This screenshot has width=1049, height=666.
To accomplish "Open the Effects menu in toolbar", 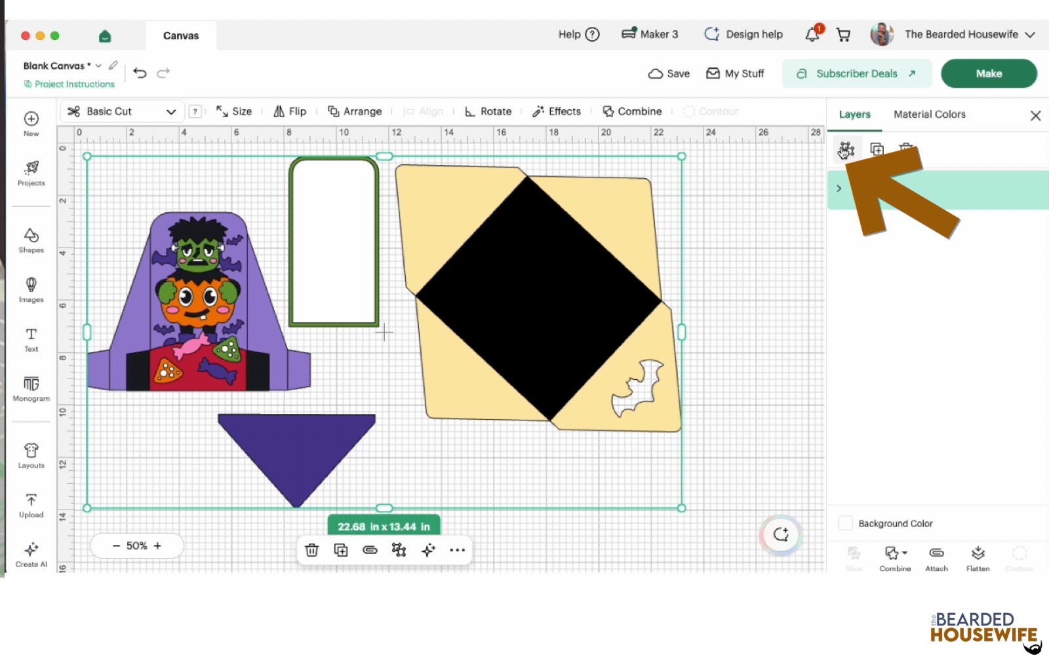I will click(x=557, y=111).
